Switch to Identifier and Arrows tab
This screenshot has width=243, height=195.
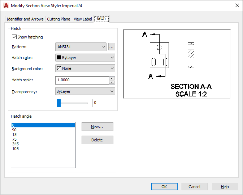[25, 19]
